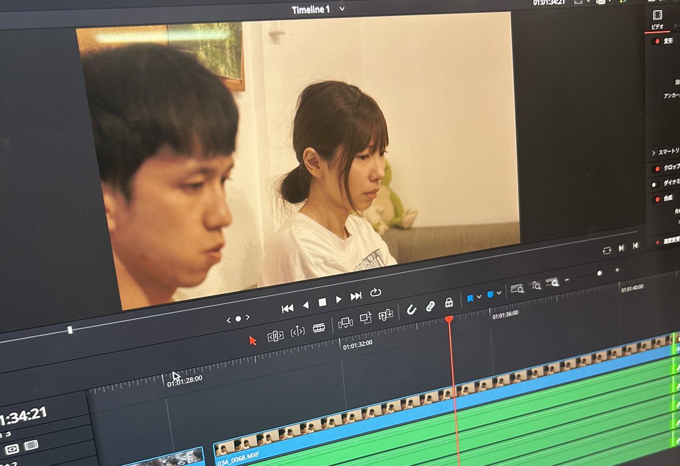Click the Insert Clip icon

pos(345,323)
